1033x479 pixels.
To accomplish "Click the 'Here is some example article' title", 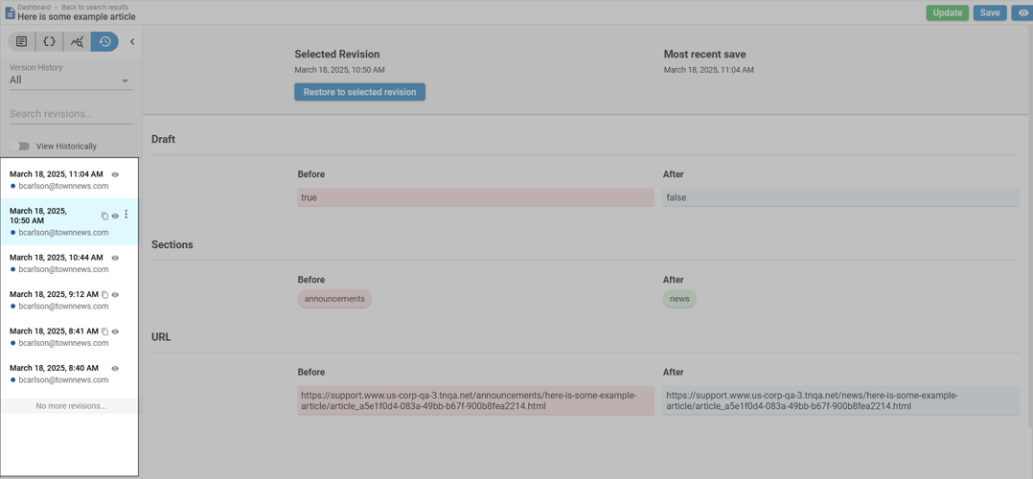I will tap(77, 16).
